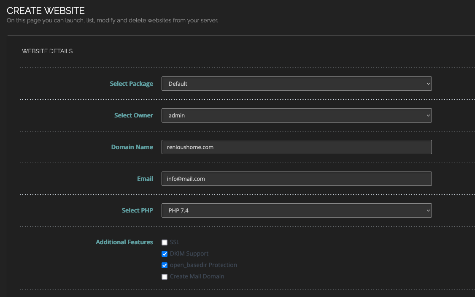This screenshot has width=475, height=297.
Task: Click the Select Owner label
Action: coord(134,115)
